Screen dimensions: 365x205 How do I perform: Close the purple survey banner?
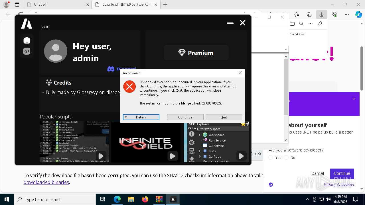(x=354, y=99)
